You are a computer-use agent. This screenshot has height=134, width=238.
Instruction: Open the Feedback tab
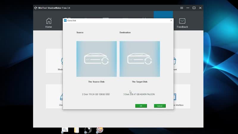pyautogui.click(x=182, y=23)
